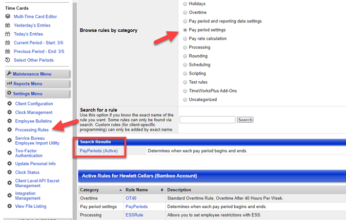Click the gear icon beside View File Listing
This screenshot has height=220, width=346.
(9, 206)
